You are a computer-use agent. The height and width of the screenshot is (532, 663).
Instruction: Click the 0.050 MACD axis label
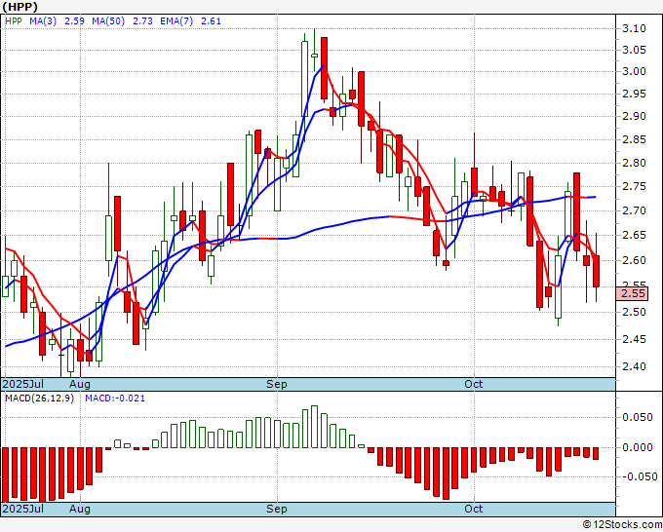[638, 417]
